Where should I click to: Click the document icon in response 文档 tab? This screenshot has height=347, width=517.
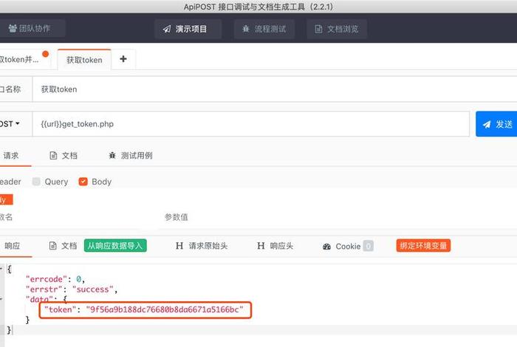[x=53, y=246]
